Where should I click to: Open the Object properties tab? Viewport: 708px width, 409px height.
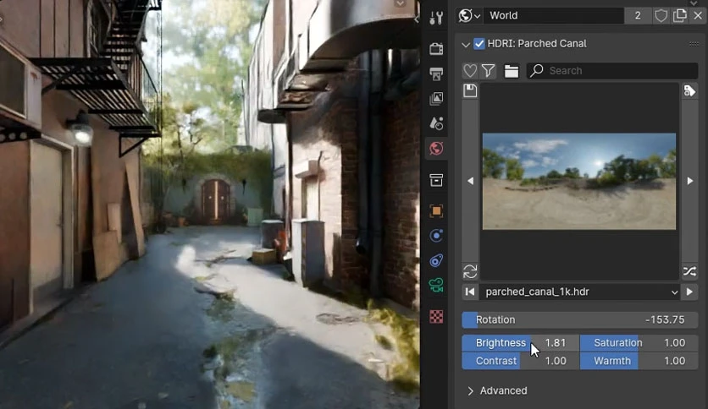click(x=436, y=210)
